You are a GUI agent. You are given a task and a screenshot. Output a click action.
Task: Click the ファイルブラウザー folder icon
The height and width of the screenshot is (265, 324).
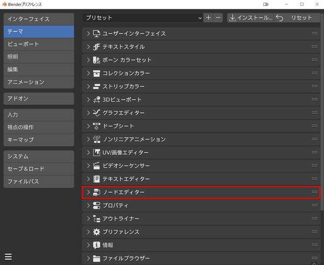tap(96, 258)
